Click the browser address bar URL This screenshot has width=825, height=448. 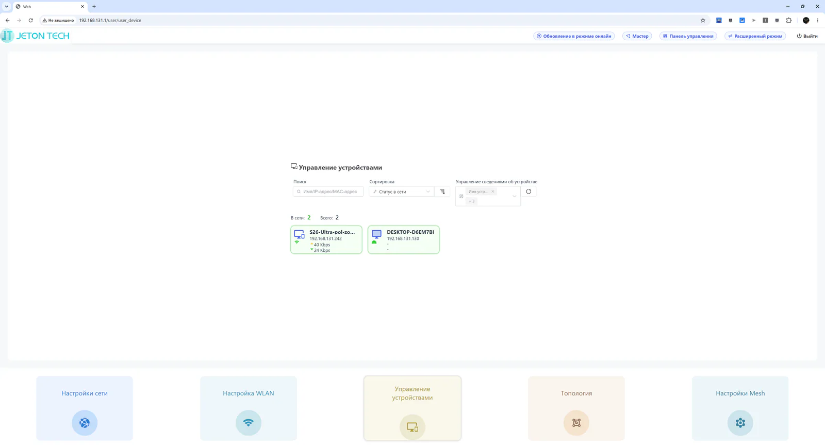110,21
